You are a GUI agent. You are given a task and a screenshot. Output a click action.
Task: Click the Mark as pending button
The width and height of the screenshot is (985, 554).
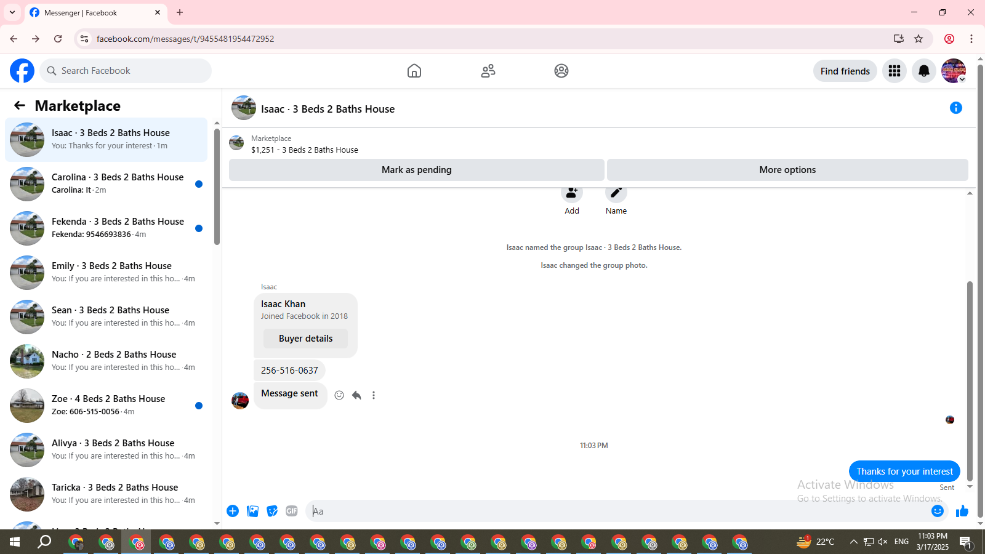click(417, 170)
